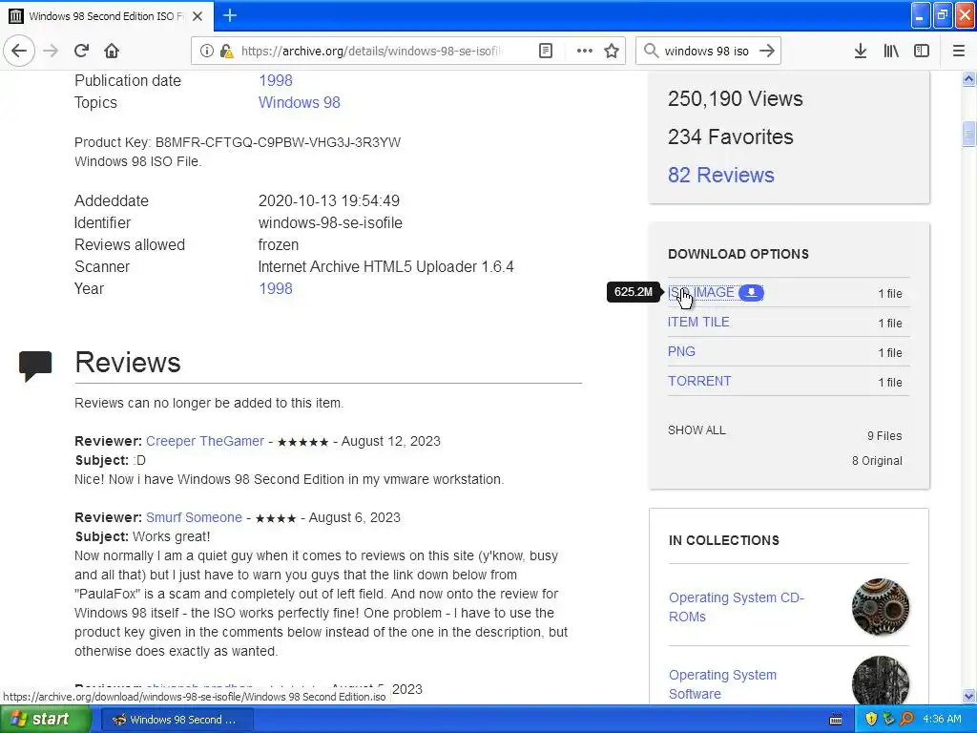Open reviewer Smurf Someone profile
The height and width of the screenshot is (733, 977).
coord(194,517)
